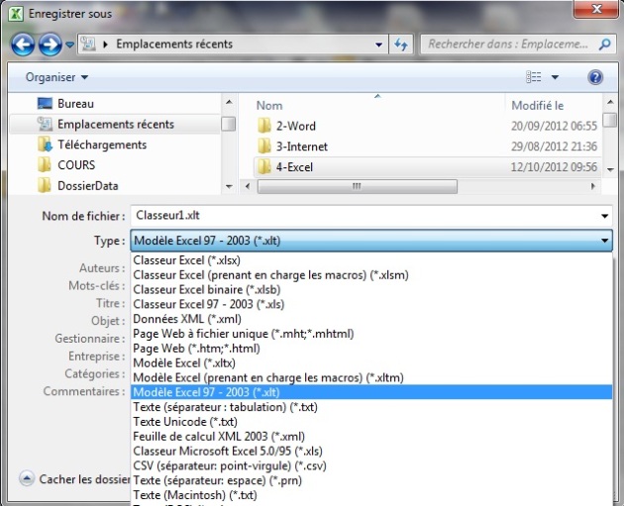624x506 pixels.
Task: Choose Texte (Macintosh) (*.txt) type
Action: (x=371, y=495)
